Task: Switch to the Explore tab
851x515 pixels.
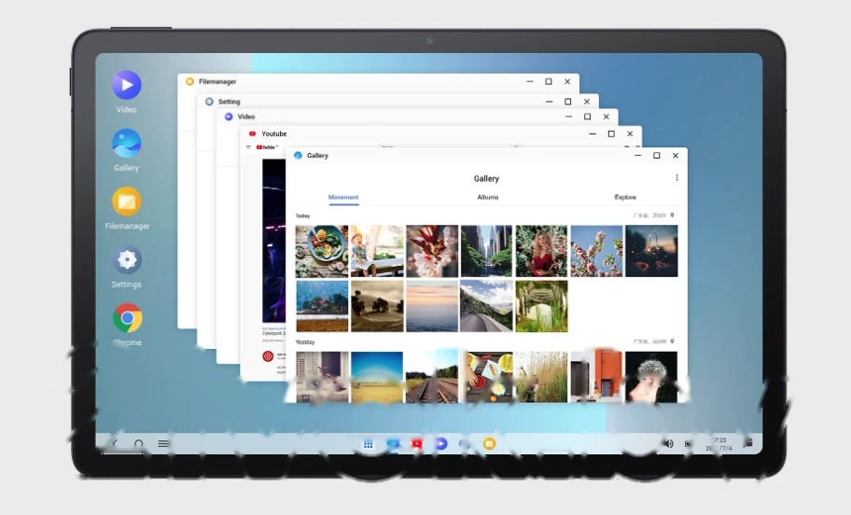Action: (x=625, y=198)
